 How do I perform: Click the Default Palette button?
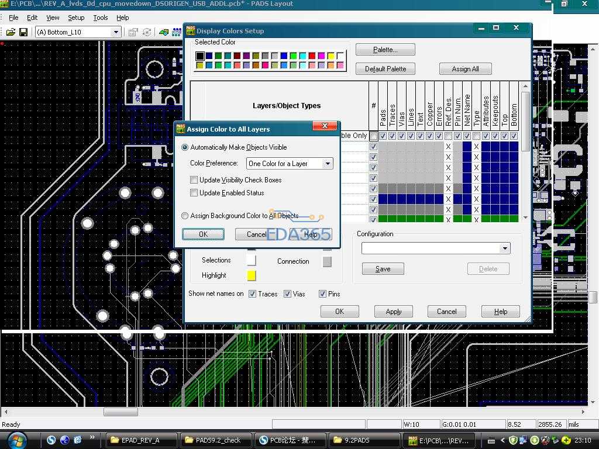[x=385, y=69]
